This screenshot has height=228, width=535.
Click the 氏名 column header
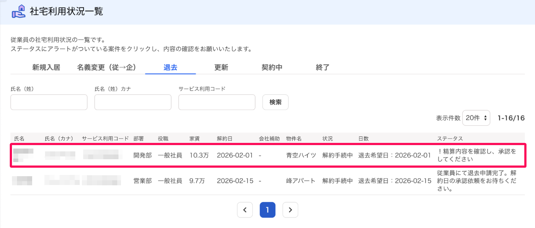tap(19, 138)
